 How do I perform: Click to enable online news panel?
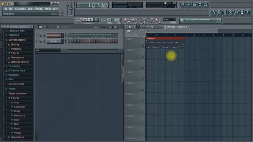[x=200, y=21]
